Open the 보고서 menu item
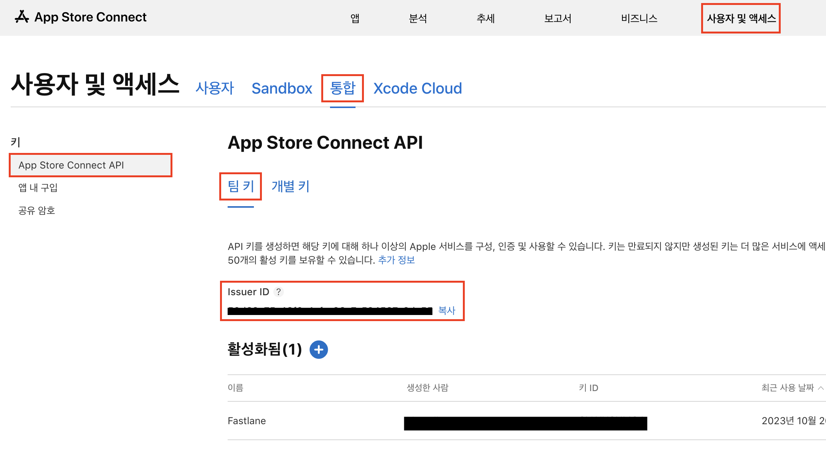826x455 pixels. [x=558, y=18]
